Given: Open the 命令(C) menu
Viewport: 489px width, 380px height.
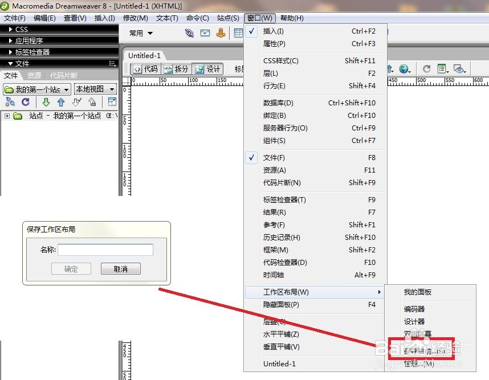Looking at the screenshot, I should 197,18.
